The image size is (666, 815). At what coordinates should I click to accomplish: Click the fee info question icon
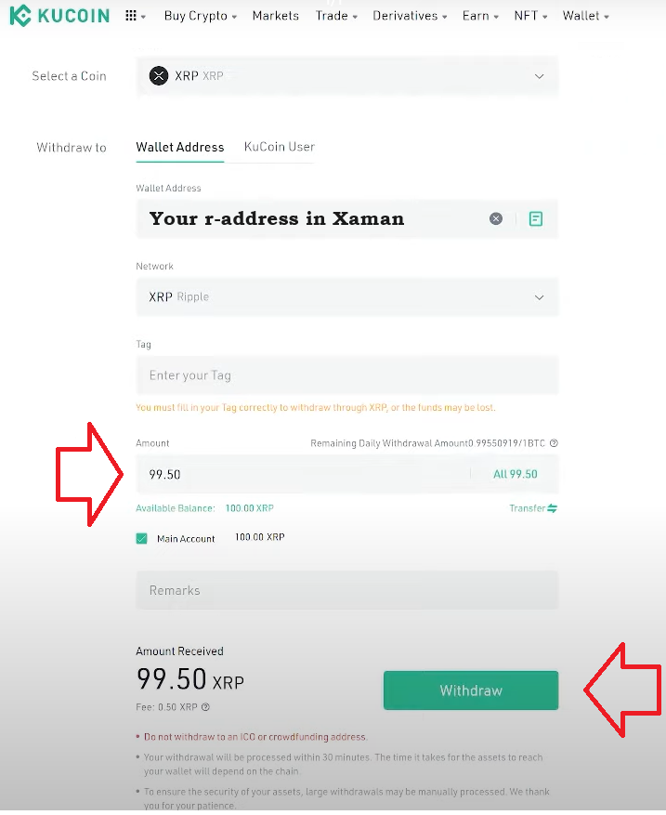coord(205,707)
